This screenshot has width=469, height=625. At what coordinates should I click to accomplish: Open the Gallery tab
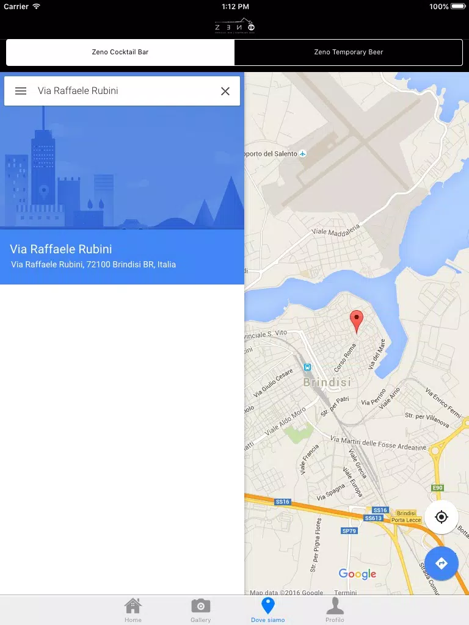pos(200,610)
